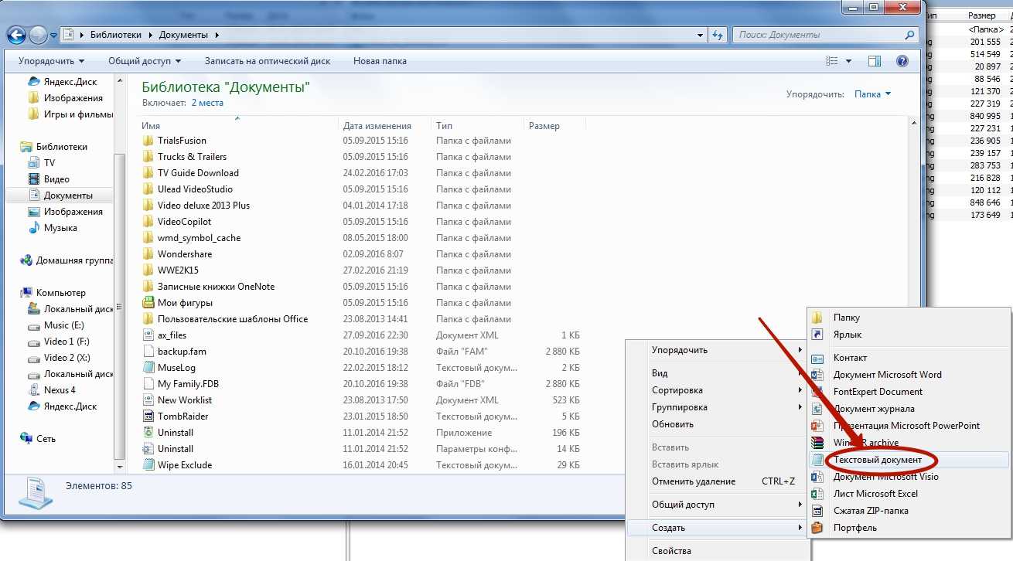This screenshot has height=561, width=1013.
Task: Expand the Общий доступ toolbar dropdown
Action: (x=144, y=61)
